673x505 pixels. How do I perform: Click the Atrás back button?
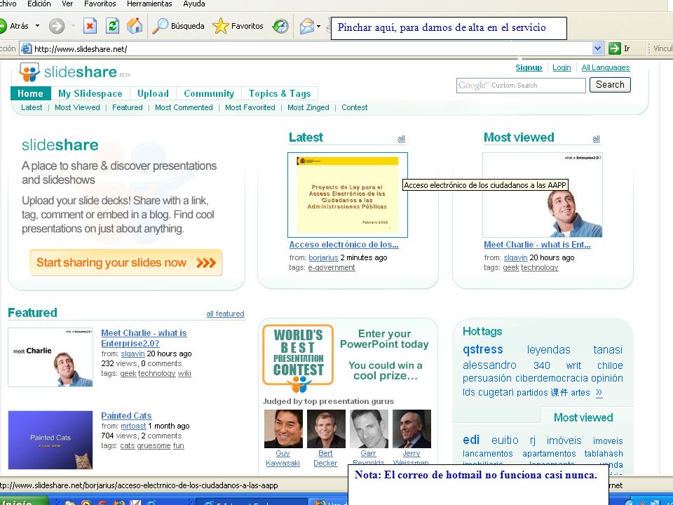click(15, 26)
